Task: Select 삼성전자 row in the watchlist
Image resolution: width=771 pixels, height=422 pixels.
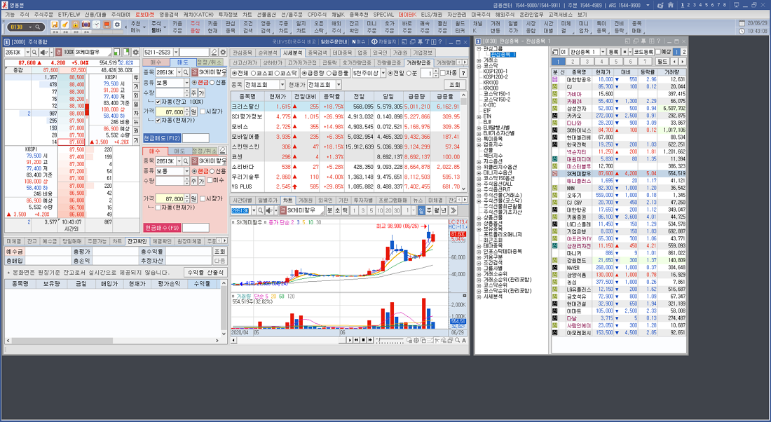Action: click(x=619, y=108)
